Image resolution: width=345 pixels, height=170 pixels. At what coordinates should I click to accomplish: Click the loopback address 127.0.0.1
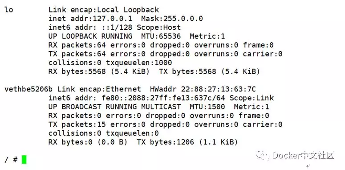(x=113, y=19)
